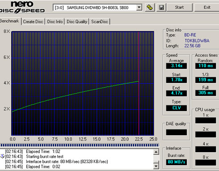Open the drive selection dropdown arrow
The height and width of the screenshot is (171, 219).
click(x=139, y=7)
